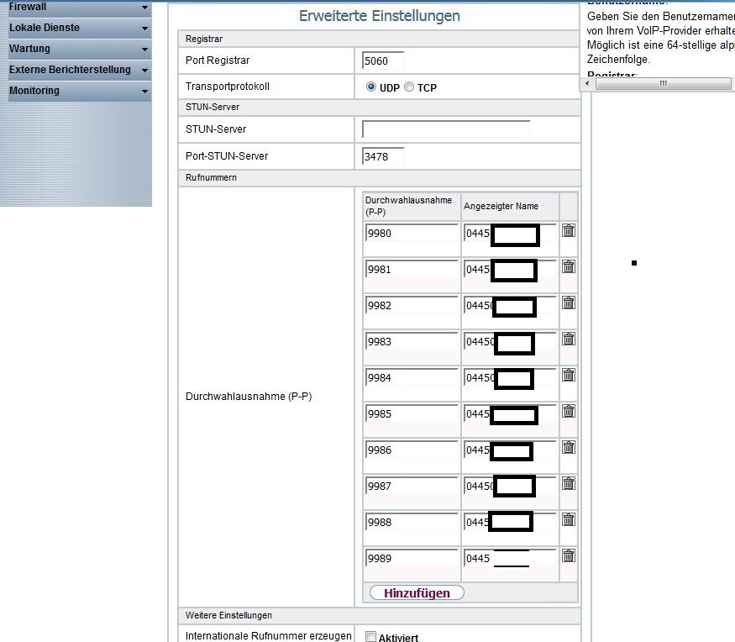Click help panel scroll-left arrow

[587, 83]
